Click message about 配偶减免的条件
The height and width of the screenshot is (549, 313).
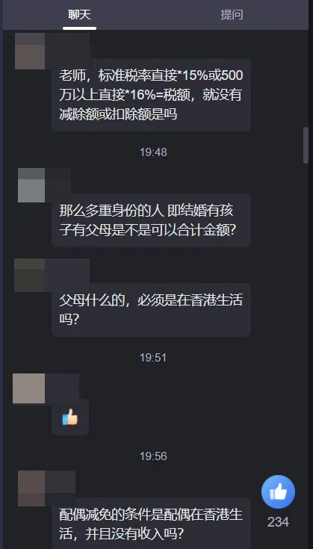tap(151, 524)
